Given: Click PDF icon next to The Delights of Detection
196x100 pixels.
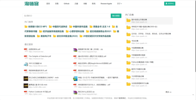Looking at the screenshot, I should click(26, 57).
